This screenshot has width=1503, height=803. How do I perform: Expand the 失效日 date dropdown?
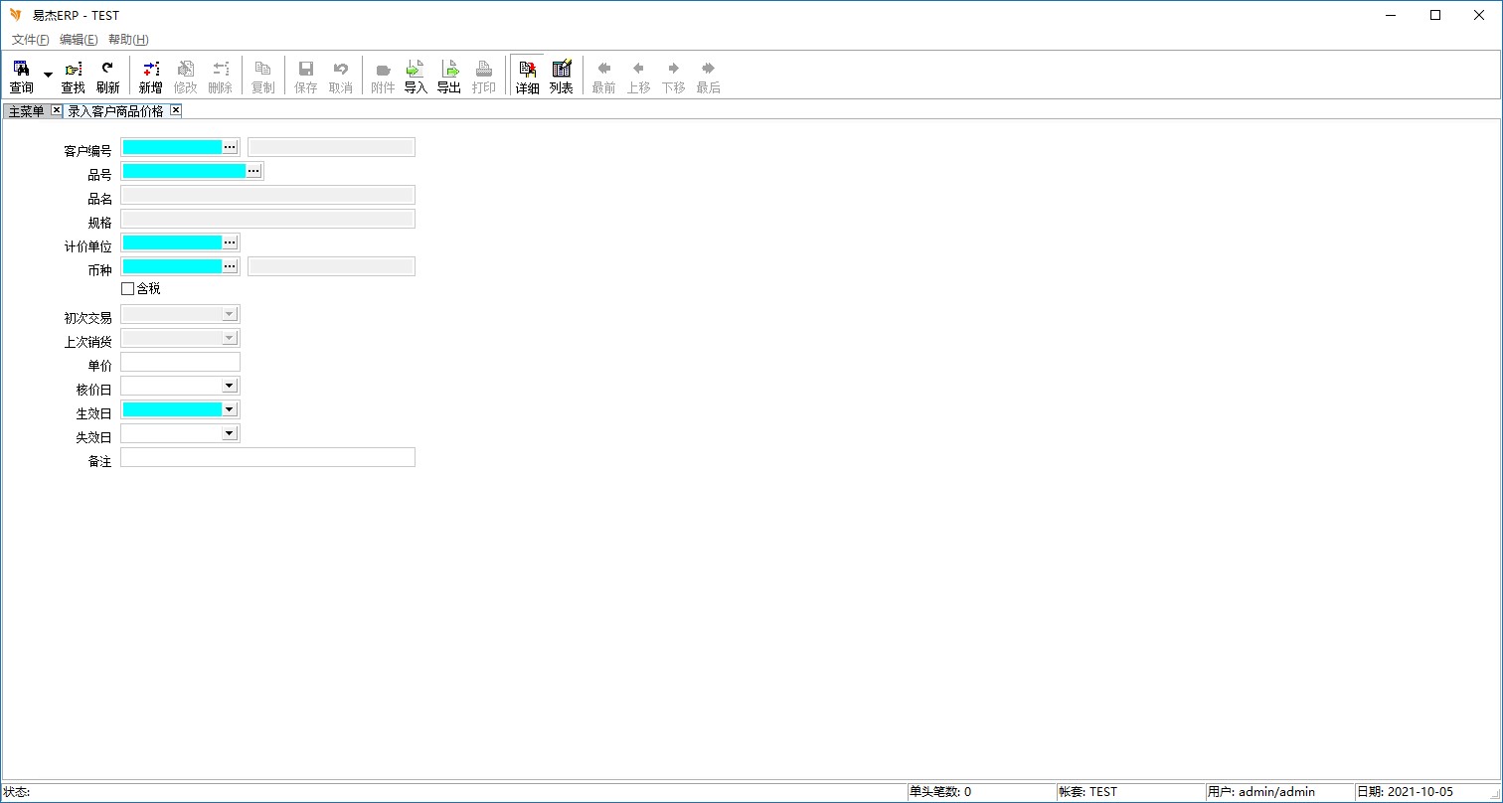click(x=230, y=433)
